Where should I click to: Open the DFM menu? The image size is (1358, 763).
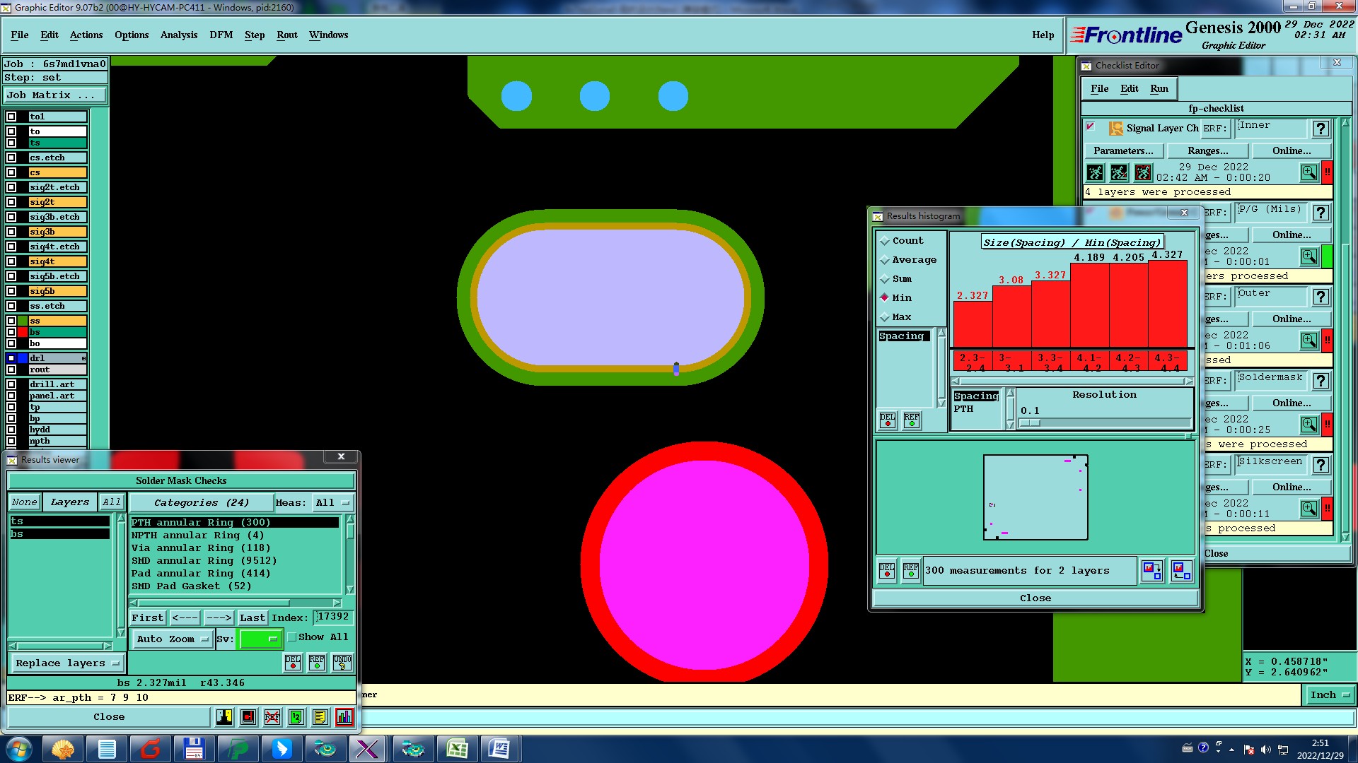click(221, 35)
